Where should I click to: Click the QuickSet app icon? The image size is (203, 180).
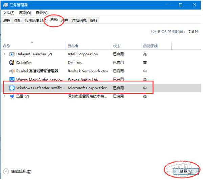pyautogui.click(x=12, y=63)
